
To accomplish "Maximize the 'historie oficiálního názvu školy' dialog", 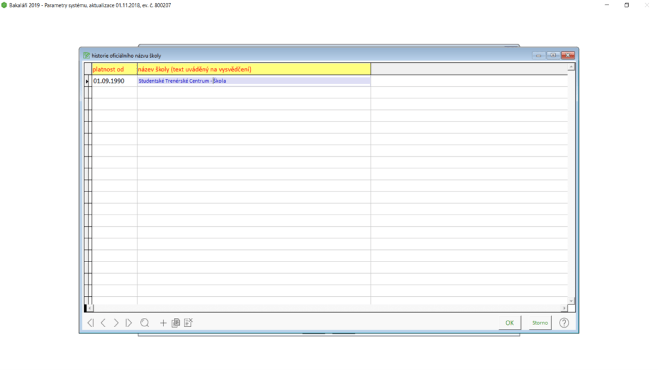I will click(553, 55).
